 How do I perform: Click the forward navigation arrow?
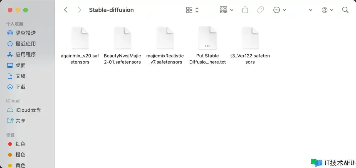pyautogui.click(x=80, y=10)
